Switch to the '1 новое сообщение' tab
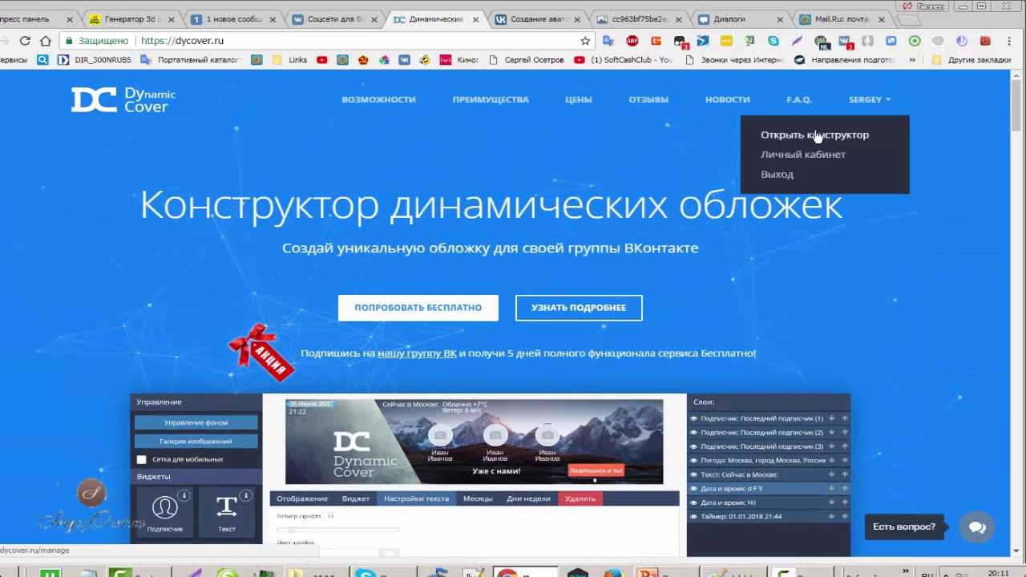The width and height of the screenshot is (1026, 577). click(232, 19)
